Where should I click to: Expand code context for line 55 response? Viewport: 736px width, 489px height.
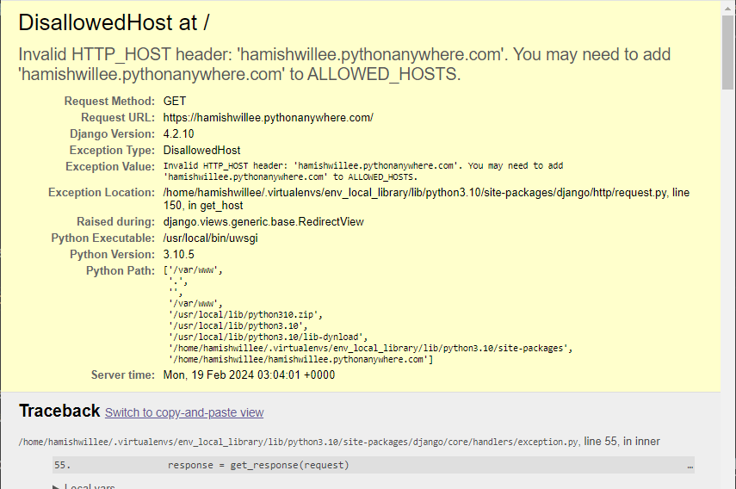pyautogui.click(x=258, y=466)
